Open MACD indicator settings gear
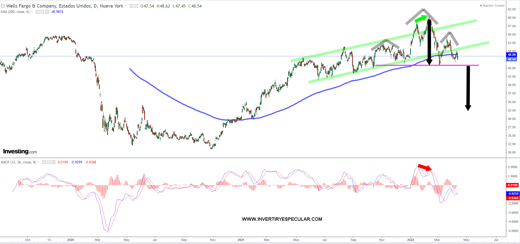The height and width of the screenshot is (244, 520). coord(49,162)
